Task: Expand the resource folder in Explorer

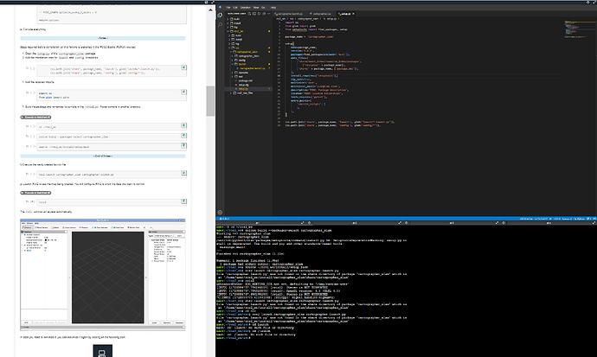Action: (249, 73)
